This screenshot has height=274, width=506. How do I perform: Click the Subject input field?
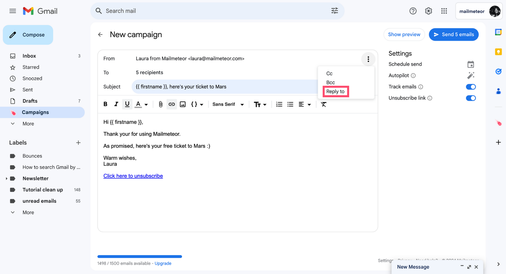coord(224,87)
